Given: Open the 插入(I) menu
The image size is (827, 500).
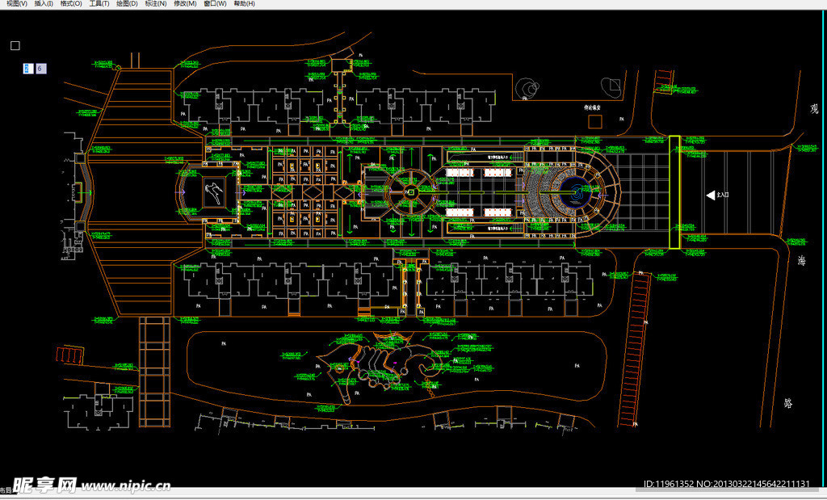Looking at the screenshot, I should pos(44,4).
